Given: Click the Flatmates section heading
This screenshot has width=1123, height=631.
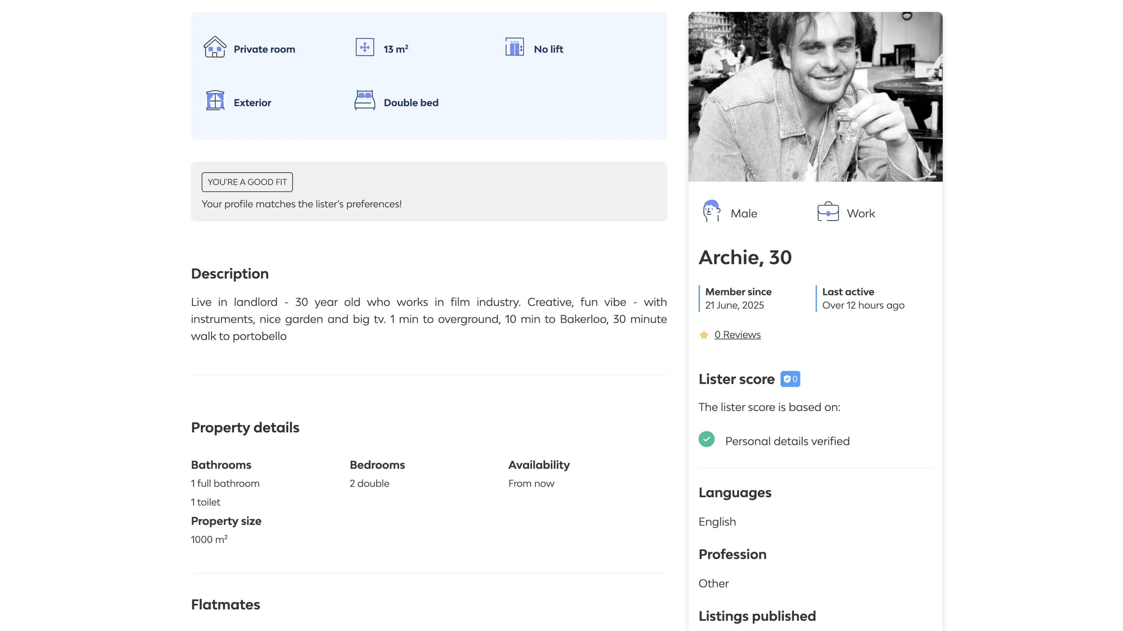Looking at the screenshot, I should pos(225,604).
